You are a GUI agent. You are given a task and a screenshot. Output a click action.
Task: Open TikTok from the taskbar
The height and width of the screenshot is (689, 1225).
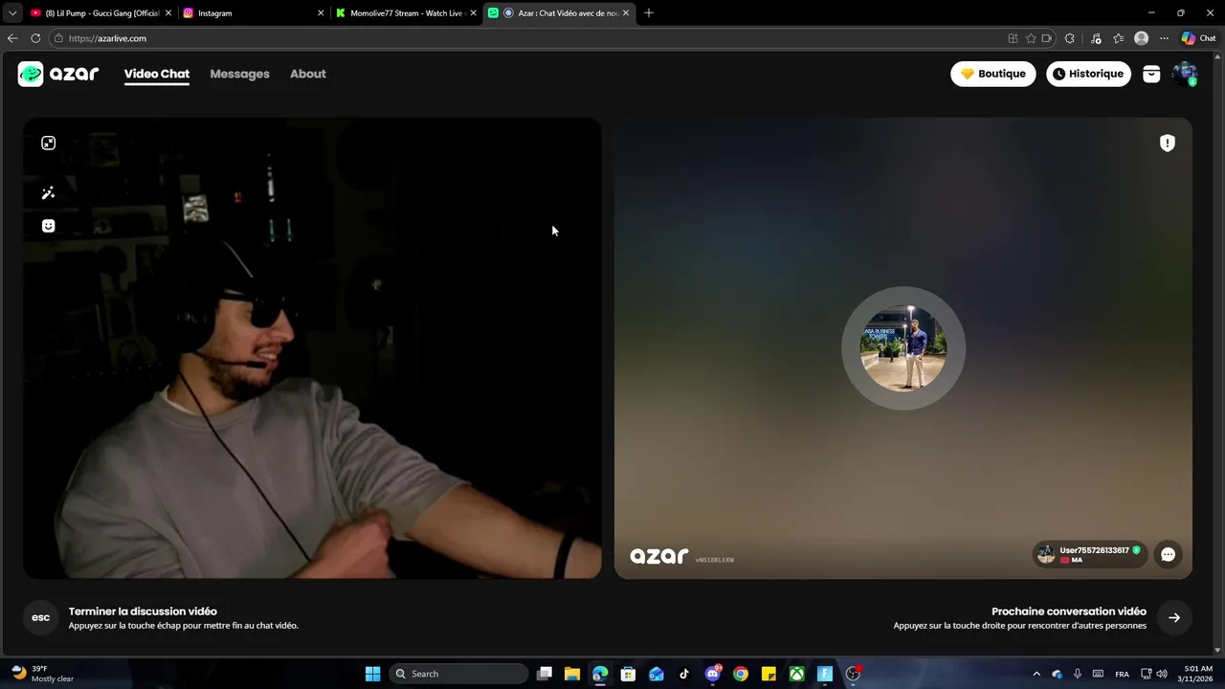click(x=684, y=674)
